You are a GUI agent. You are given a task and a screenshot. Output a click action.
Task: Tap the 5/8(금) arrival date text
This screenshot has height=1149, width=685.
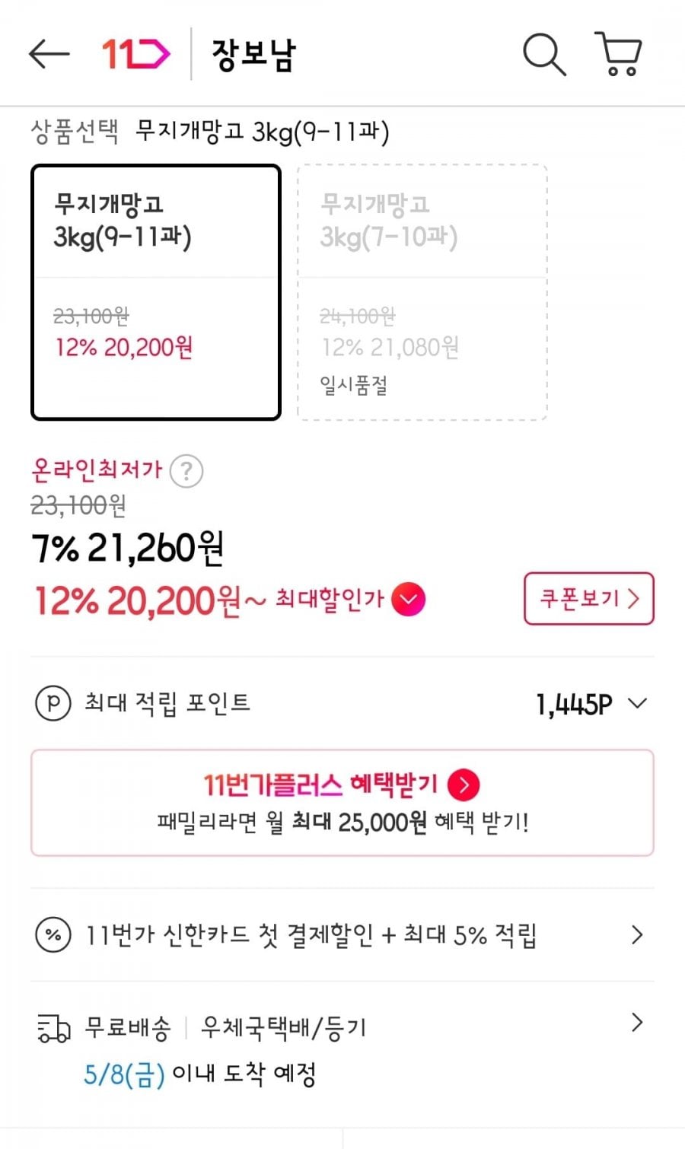click(124, 1074)
